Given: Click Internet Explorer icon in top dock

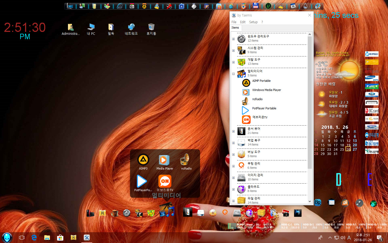Looking at the screenshot, I should (x=120, y=6).
